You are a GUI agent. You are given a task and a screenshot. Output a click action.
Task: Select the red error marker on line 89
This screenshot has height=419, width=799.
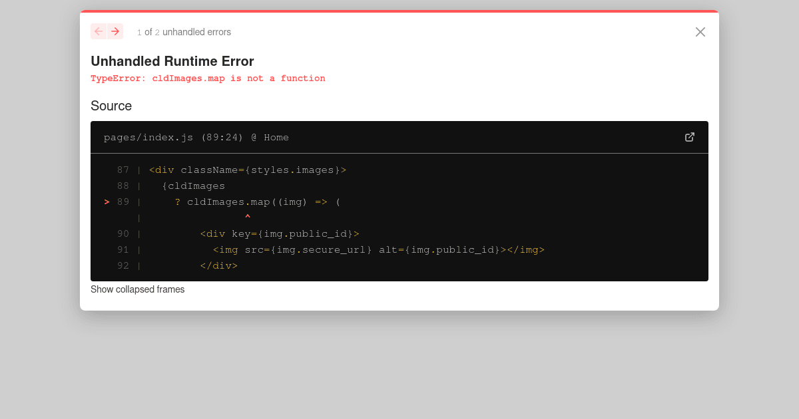tap(107, 202)
